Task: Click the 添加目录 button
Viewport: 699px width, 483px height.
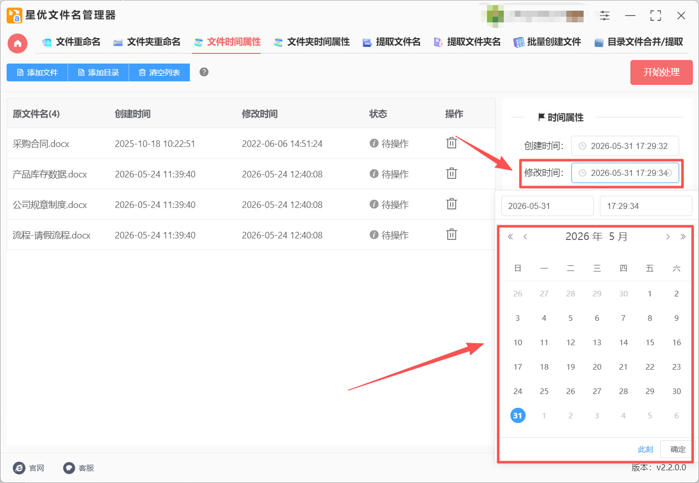Action: [98, 72]
